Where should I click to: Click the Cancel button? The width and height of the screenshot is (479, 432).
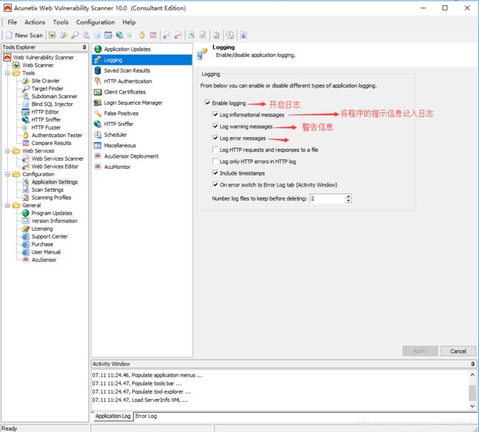458,352
